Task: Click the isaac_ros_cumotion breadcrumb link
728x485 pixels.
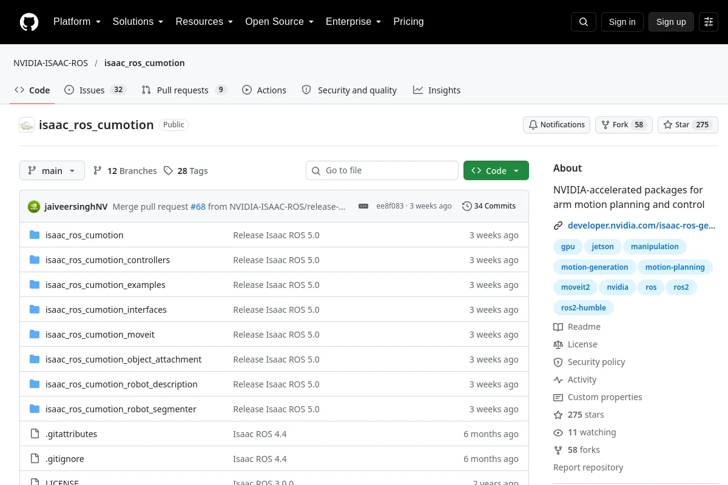Action: pos(144,63)
